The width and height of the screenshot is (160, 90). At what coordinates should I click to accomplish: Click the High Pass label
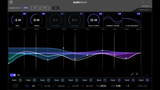pyautogui.click(x=61, y=86)
